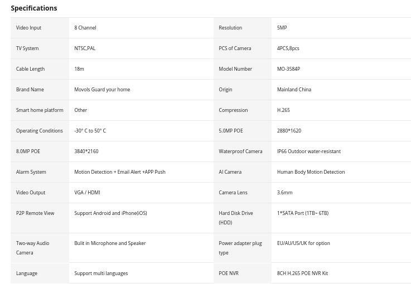Click the Specifications heading
This screenshot has height=284, width=411.
tap(34, 8)
